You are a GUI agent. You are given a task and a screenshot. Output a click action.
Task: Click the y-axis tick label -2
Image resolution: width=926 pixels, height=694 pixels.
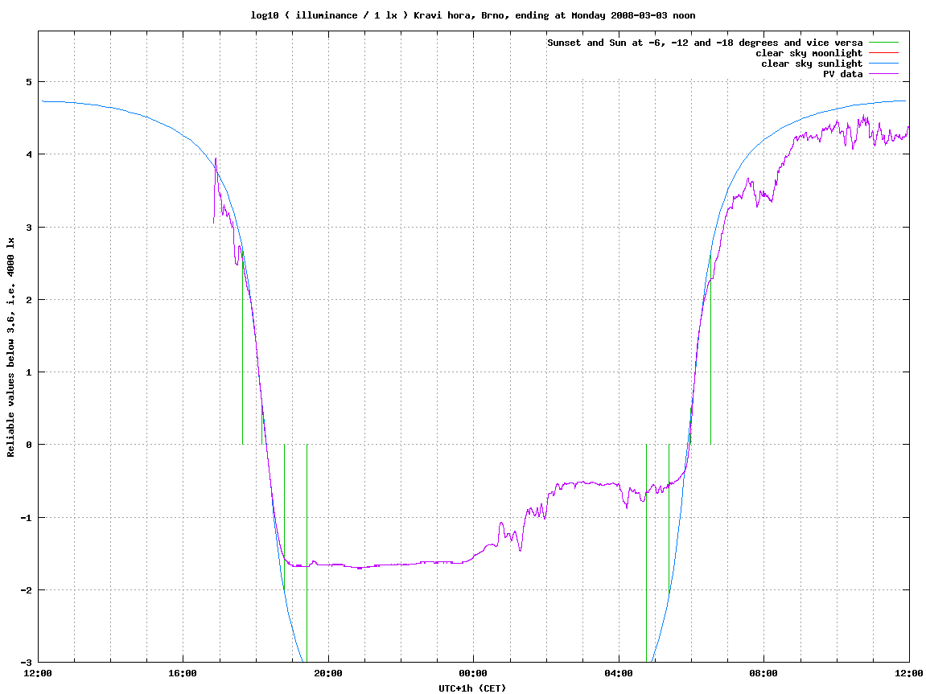coord(27,590)
